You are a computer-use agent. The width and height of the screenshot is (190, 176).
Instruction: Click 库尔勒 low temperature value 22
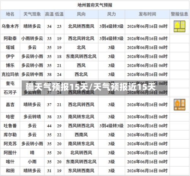coord(59,135)
